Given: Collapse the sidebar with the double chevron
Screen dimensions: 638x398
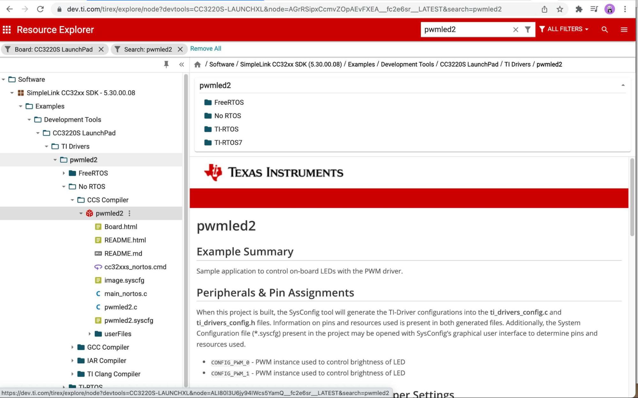Looking at the screenshot, I should coord(182,64).
